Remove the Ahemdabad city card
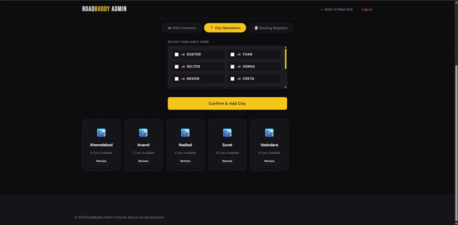The image size is (458, 225). point(101,161)
